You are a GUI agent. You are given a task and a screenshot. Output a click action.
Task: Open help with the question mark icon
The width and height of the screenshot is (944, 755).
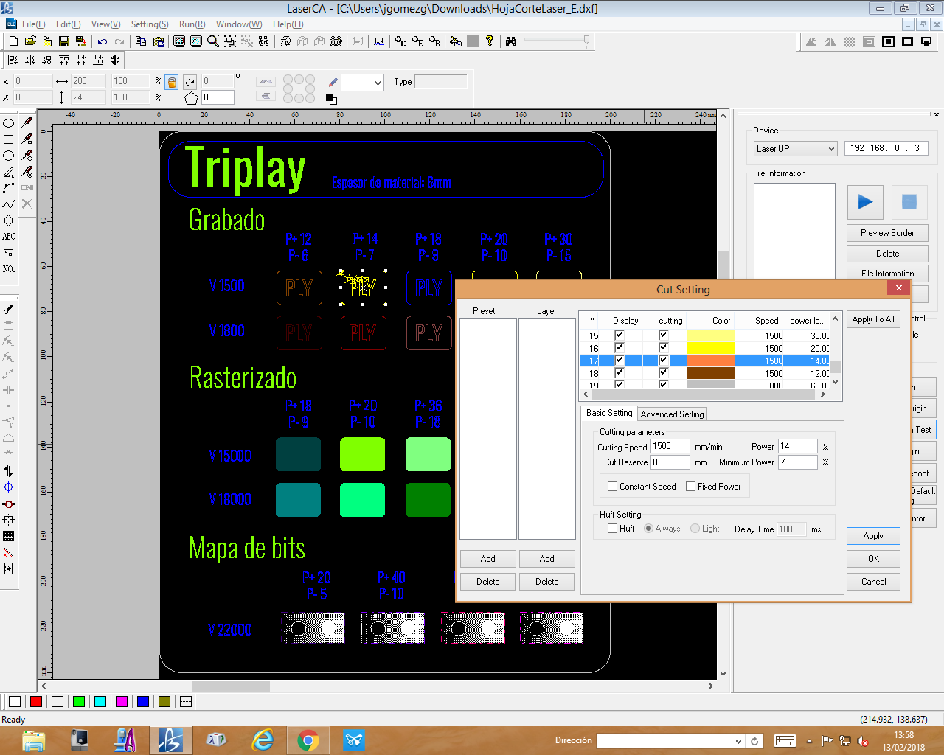tap(490, 41)
